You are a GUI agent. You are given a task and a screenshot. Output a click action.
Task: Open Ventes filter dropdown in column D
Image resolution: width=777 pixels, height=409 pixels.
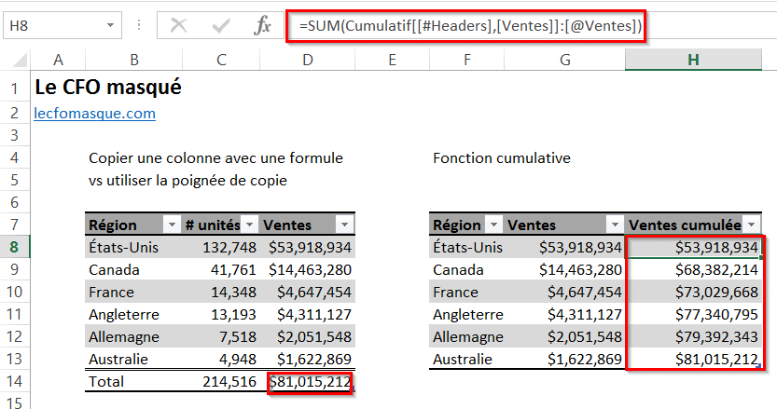[x=343, y=225]
